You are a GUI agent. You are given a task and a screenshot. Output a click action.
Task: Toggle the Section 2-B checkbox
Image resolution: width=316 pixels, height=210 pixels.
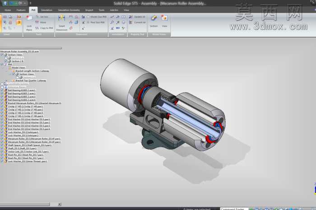[x=6, y=61]
